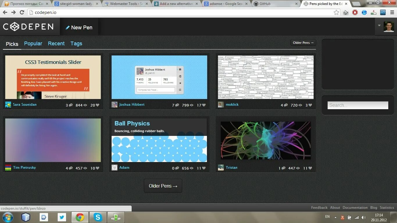Click Tim Pietrusky's avatar icon
The height and width of the screenshot is (223, 397).
[x=8, y=168]
